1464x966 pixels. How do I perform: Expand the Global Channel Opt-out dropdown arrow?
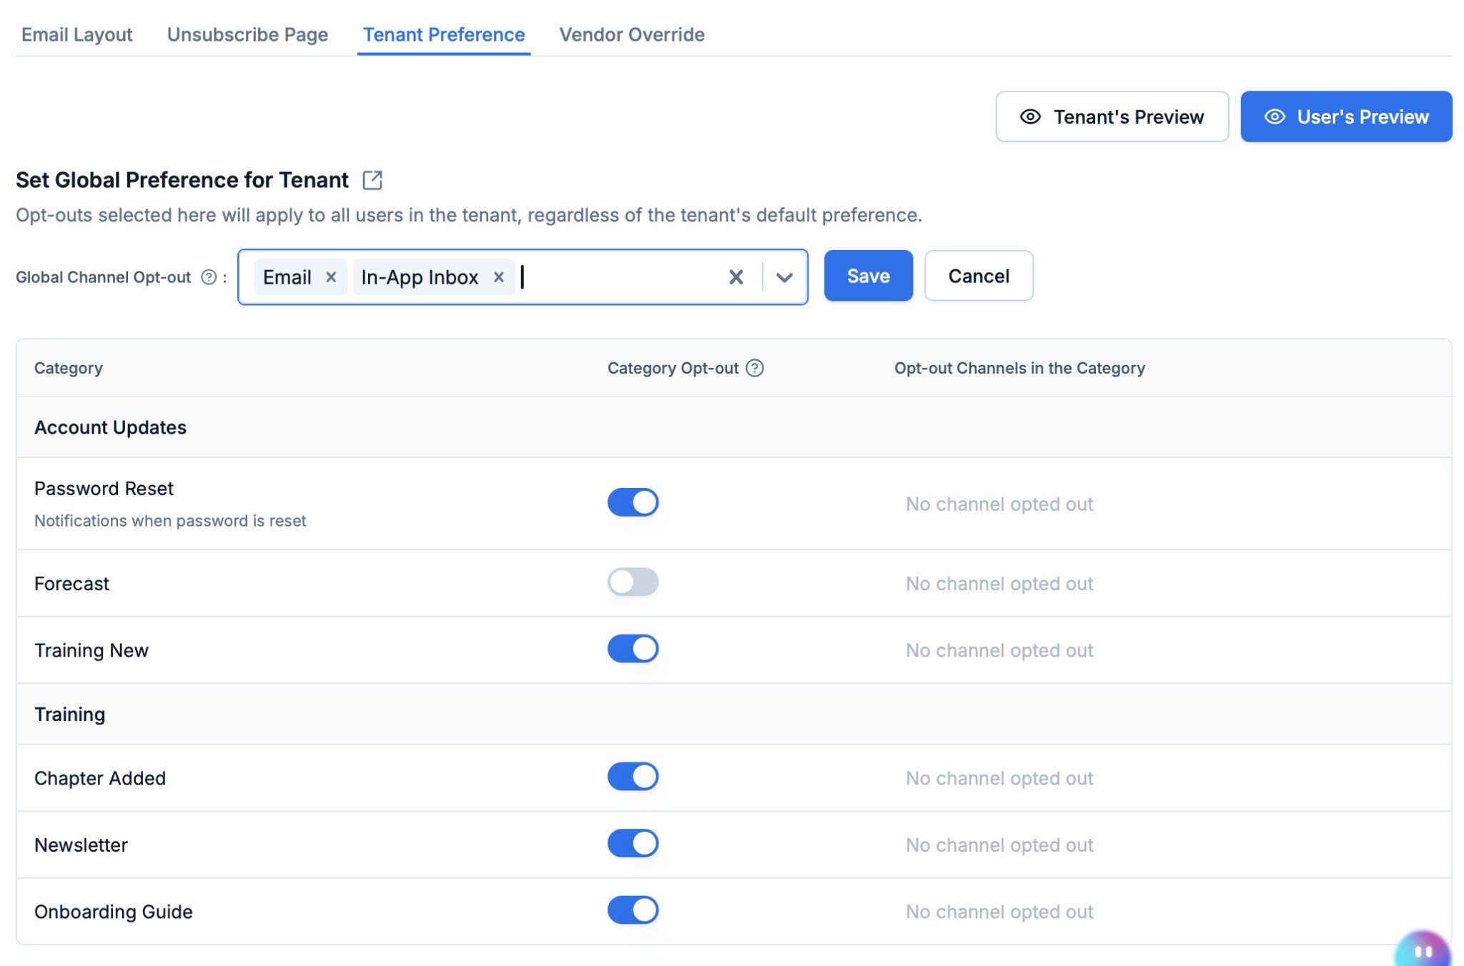784,277
